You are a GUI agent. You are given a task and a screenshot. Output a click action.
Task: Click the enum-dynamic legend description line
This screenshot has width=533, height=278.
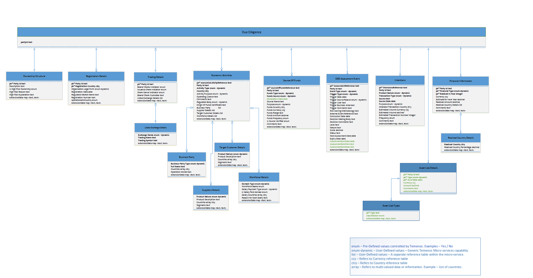[410, 250]
